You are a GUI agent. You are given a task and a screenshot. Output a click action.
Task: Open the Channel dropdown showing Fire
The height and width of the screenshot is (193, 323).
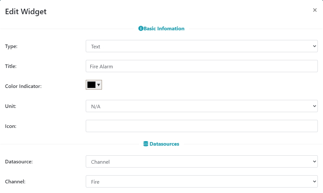(201, 182)
